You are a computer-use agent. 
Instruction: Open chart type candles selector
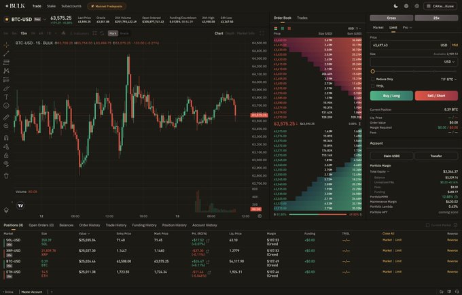tap(63, 33)
